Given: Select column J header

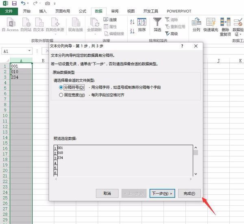Looking at the screenshot, I should [x=219, y=61].
